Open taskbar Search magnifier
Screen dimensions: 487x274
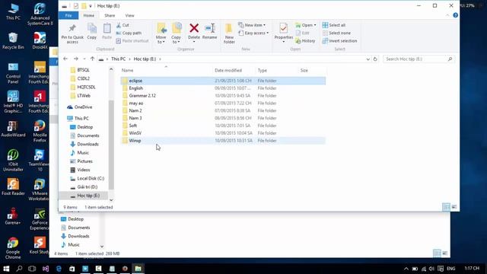[19, 269]
